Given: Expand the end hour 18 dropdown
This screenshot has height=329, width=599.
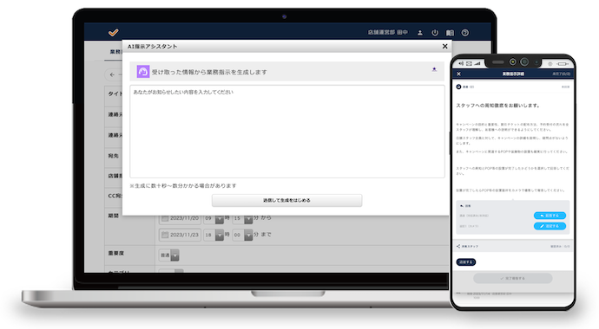Looking at the screenshot, I should 220,235.
